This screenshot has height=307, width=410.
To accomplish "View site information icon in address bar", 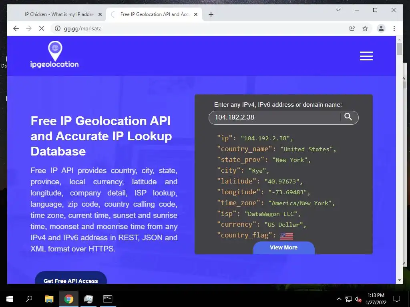I will click(x=58, y=28).
